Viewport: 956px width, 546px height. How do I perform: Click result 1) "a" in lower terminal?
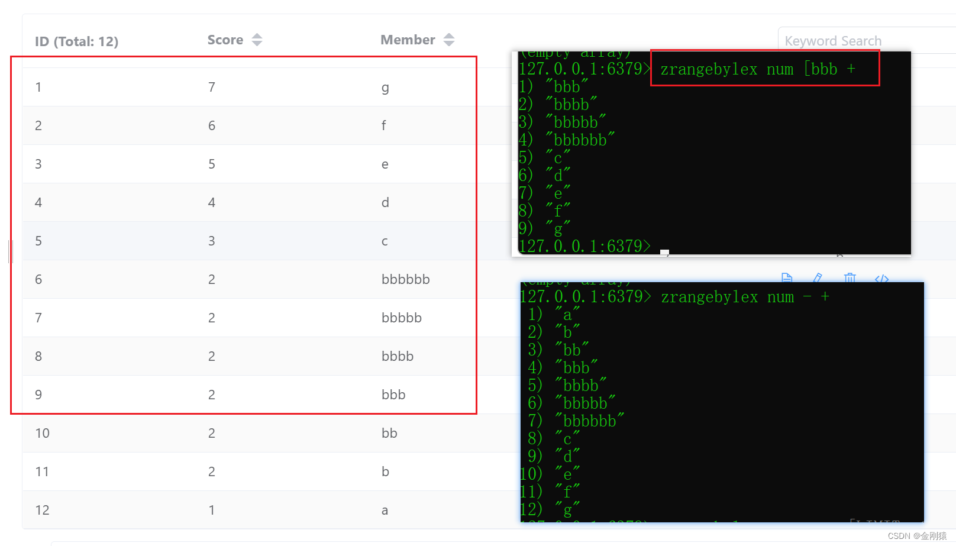pos(554,314)
